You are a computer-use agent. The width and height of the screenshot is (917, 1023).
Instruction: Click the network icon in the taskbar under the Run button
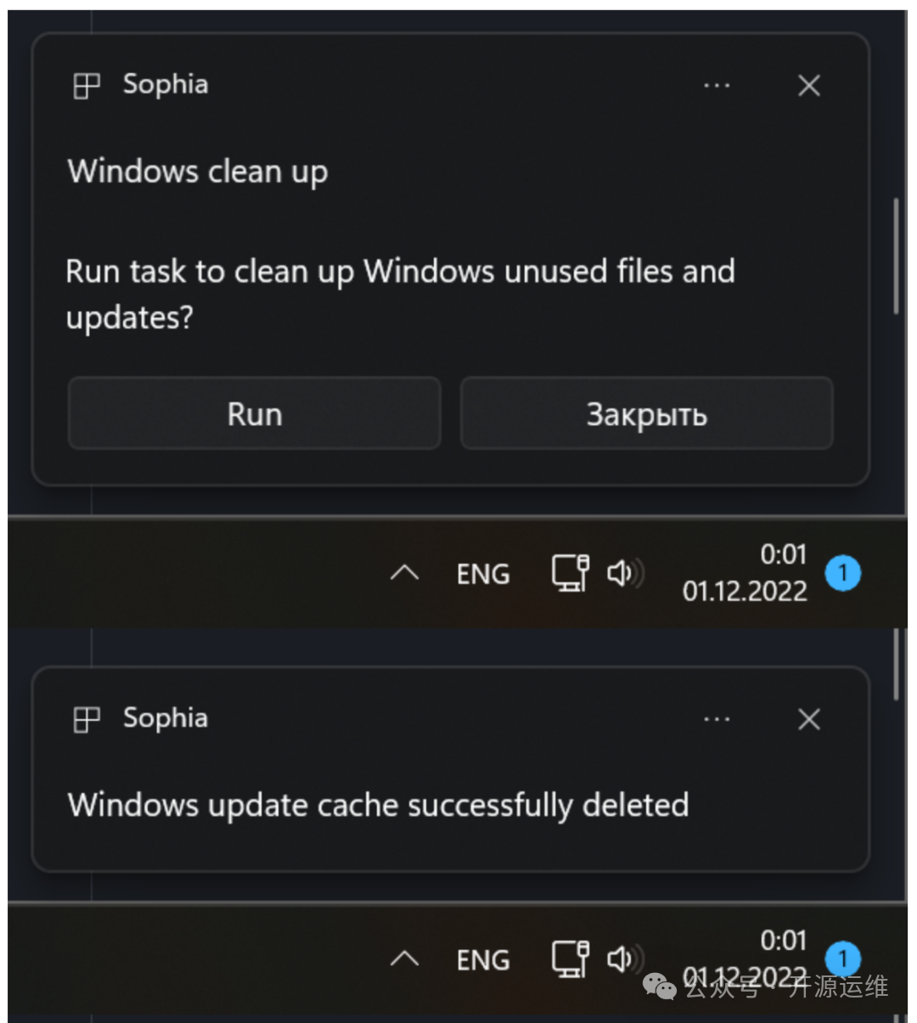570,573
